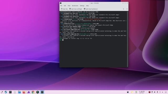Expand hidden system tray icons arrow
The image size is (168, 94).
[x=163, y=92]
